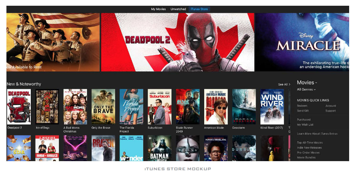Open the Account quick link
The image size is (362, 176).
[331, 106]
